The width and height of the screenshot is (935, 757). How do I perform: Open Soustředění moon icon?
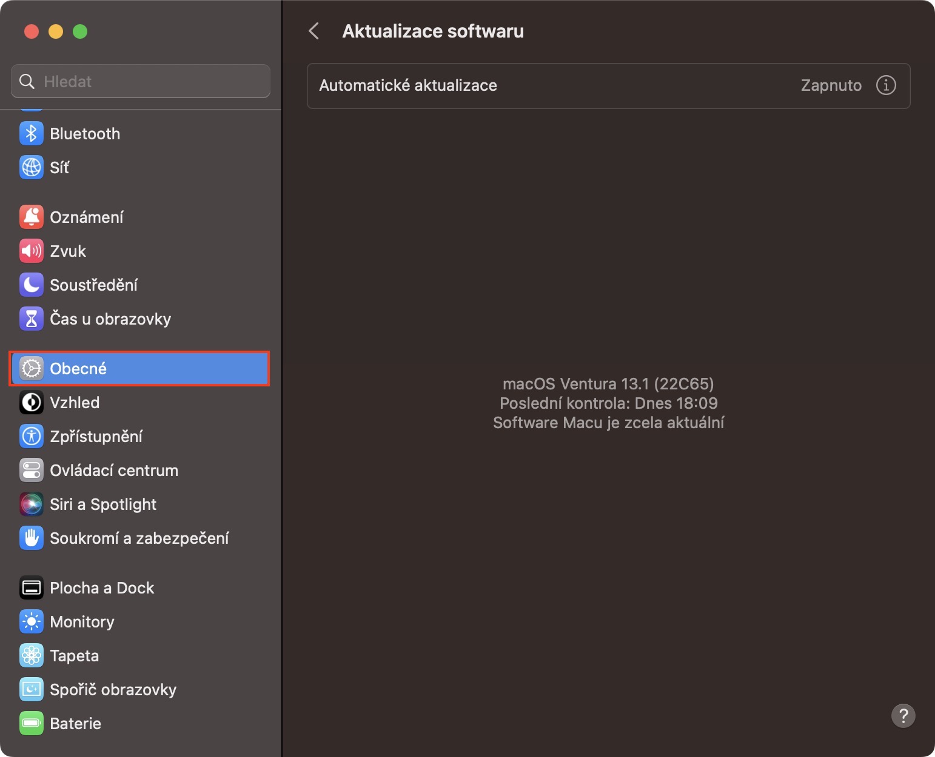coord(32,285)
